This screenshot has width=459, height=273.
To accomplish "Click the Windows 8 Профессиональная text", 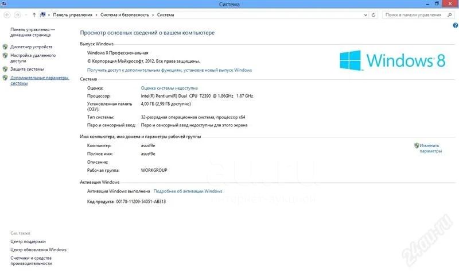I will tap(118, 53).
